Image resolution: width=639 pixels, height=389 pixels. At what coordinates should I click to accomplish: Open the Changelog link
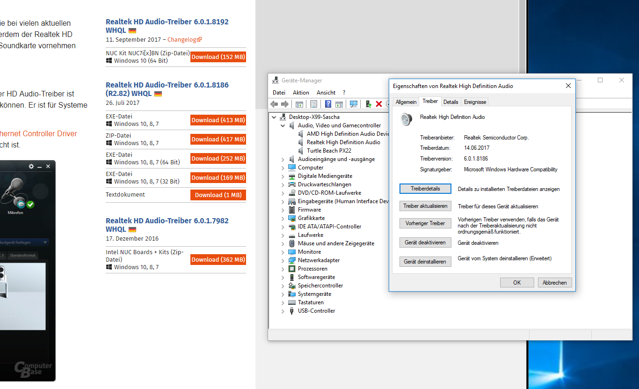tap(182, 40)
